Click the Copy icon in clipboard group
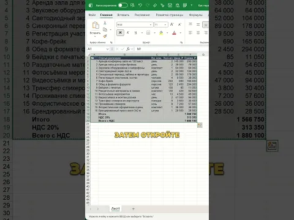 pyautogui.click(x=105, y=30)
